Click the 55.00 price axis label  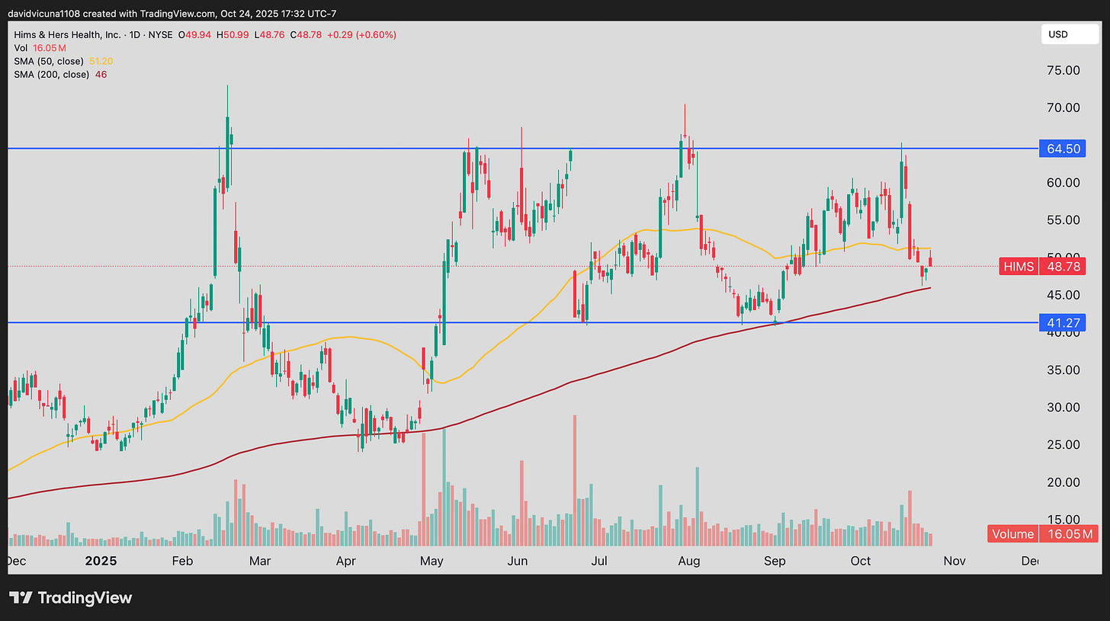(1064, 220)
